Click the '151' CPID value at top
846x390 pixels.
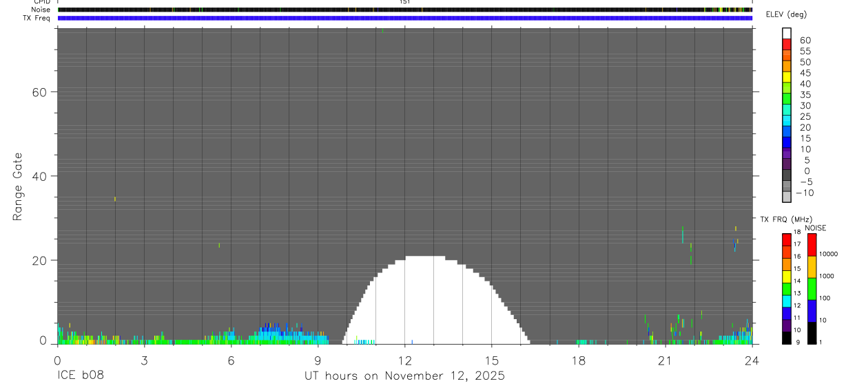coord(404,2)
